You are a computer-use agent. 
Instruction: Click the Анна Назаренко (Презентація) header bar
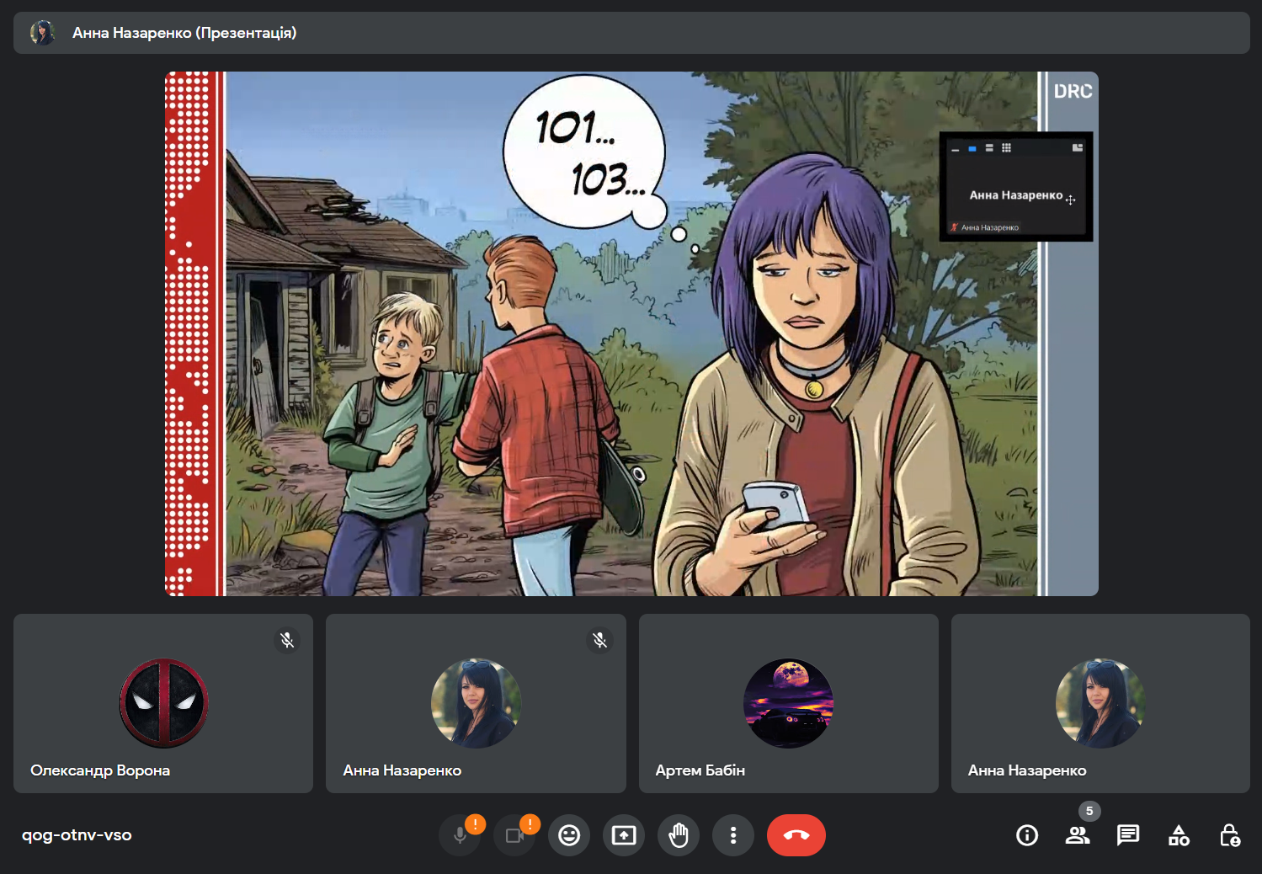tap(631, 33)
